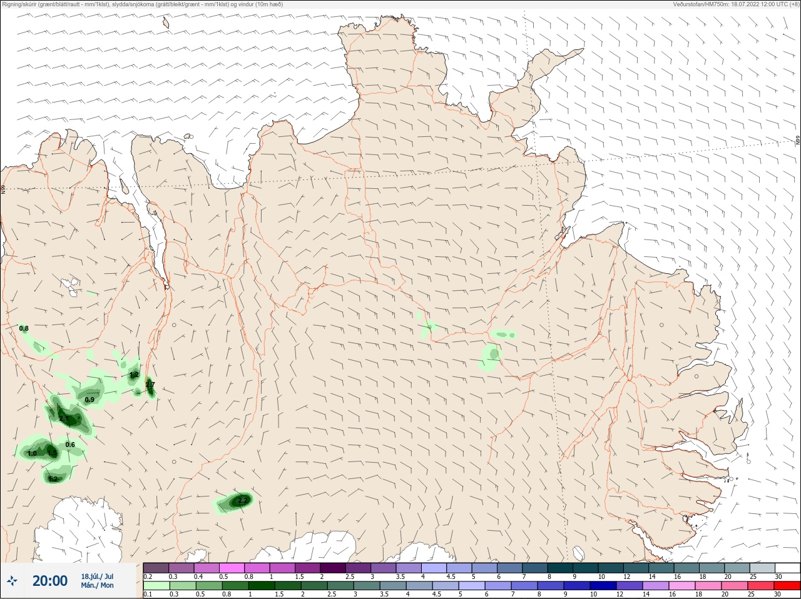Pick lower legend swatch between 25 and 30
Viewport: 801px width, 599px height.
click(x=762, y=586)
